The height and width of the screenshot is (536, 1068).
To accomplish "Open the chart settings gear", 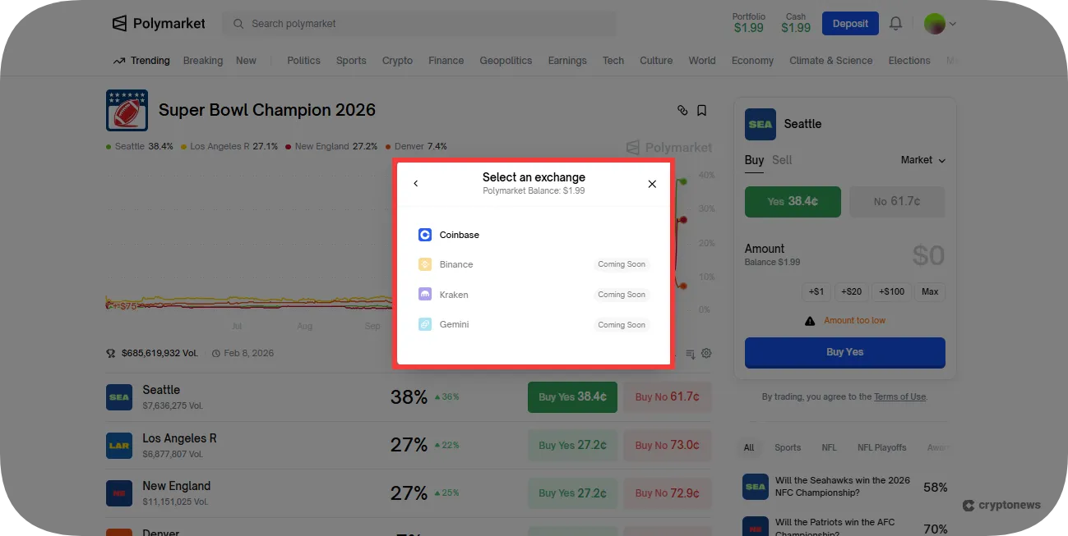I will pos(705,353).
